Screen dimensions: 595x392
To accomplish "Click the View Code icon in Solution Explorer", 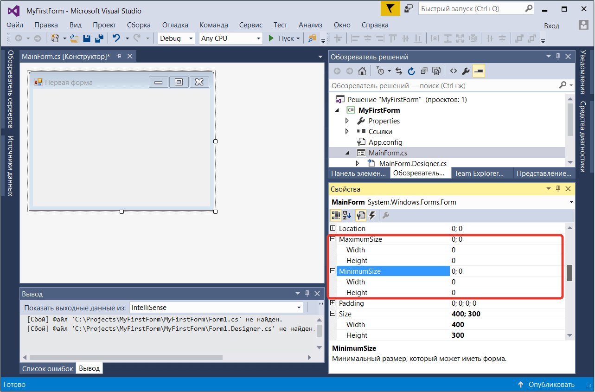I will (x=454, y=71).
